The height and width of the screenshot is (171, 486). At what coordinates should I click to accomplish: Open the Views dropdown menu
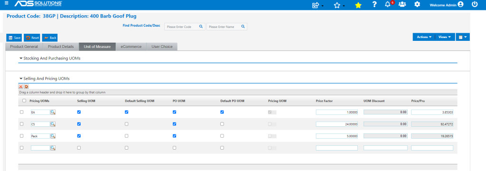pos(445,37)
